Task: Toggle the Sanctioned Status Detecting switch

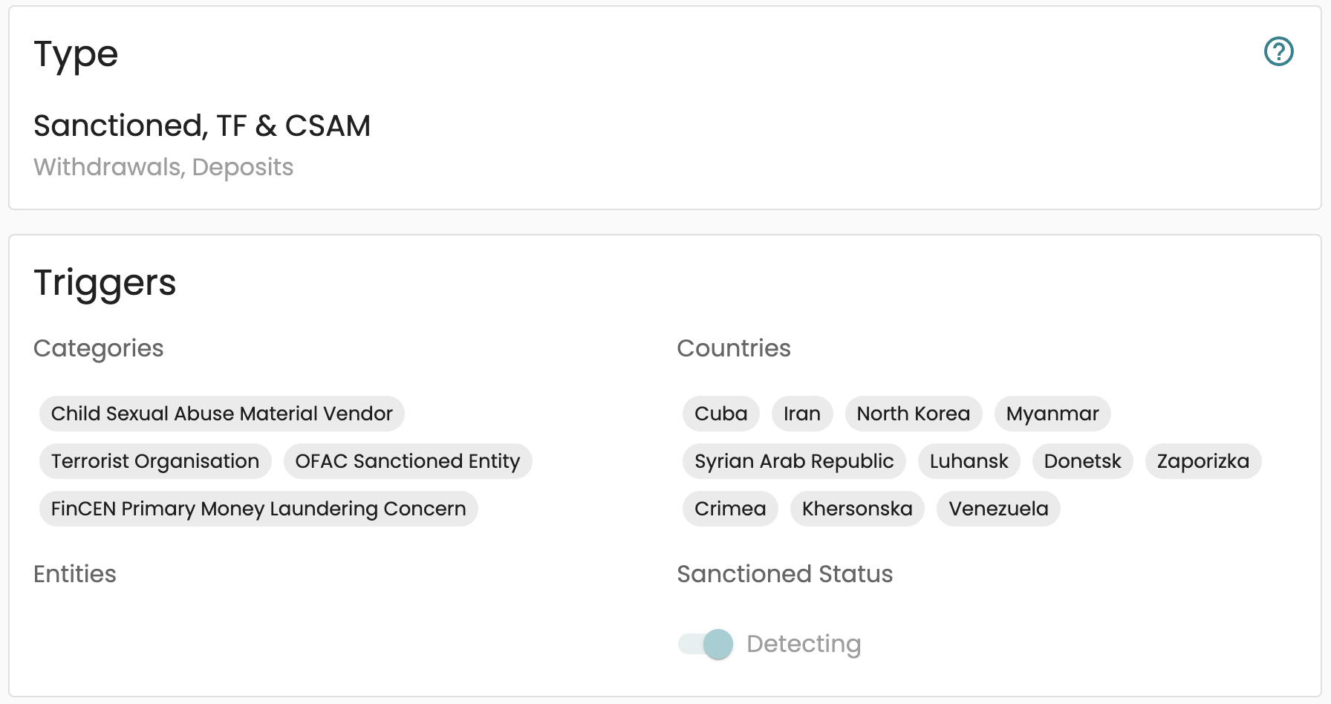Action: (x=706, y=644)
